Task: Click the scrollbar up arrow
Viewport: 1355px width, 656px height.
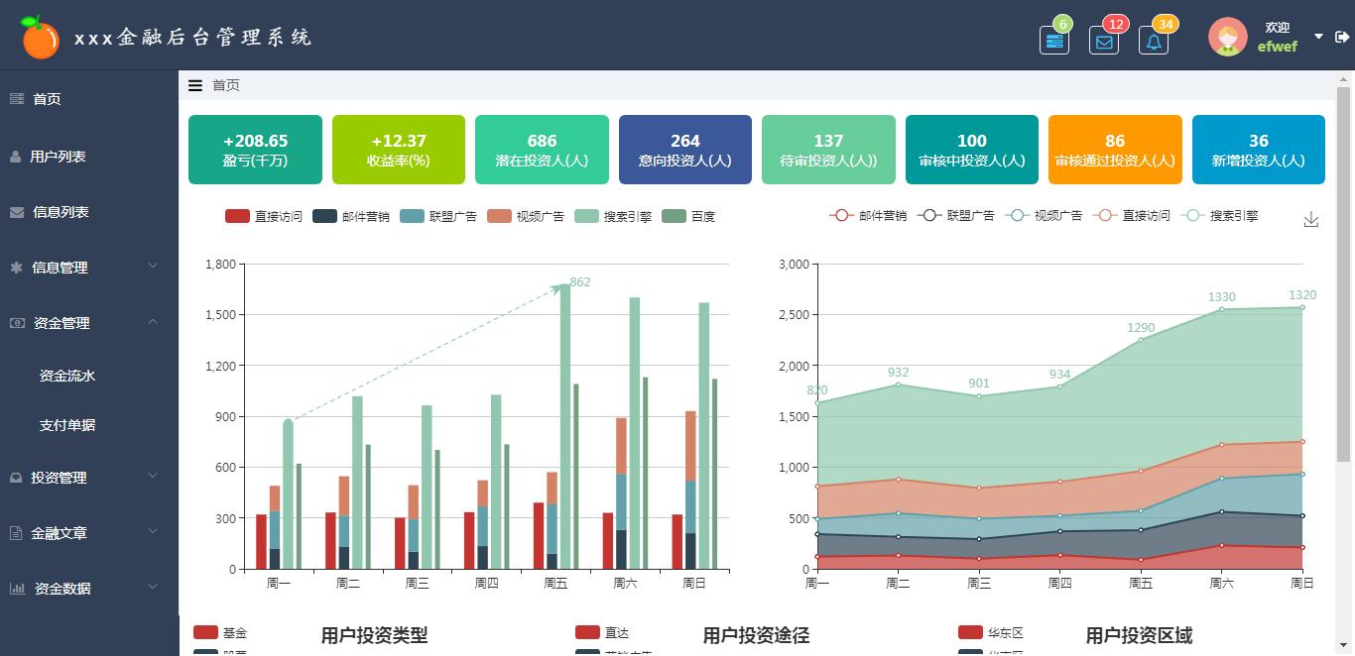Action: 1345,77
